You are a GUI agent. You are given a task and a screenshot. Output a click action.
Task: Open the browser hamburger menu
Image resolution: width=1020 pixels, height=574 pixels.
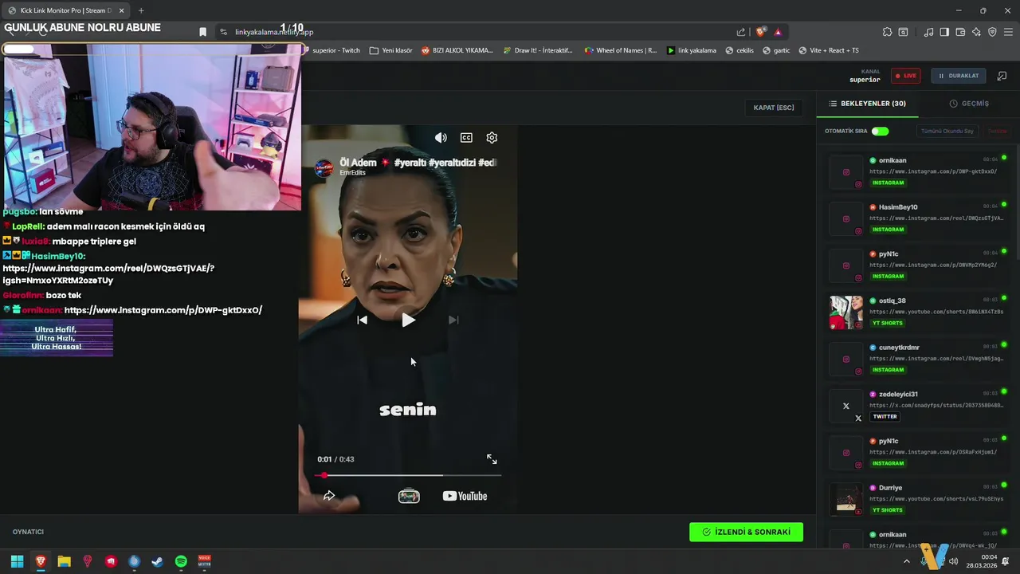pos(1009,32)
